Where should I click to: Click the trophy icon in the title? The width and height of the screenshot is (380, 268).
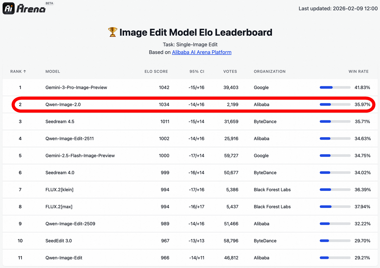pyautogui.click(x=112, y=32)
